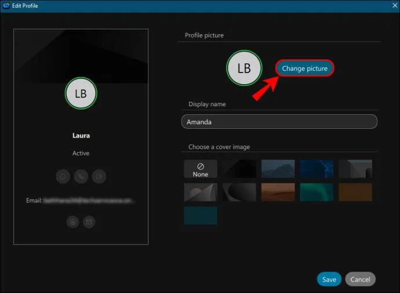The height and width of the screenshot is (293, 400).
Task: Click the chat icon in the preview card
Action: 63,176
